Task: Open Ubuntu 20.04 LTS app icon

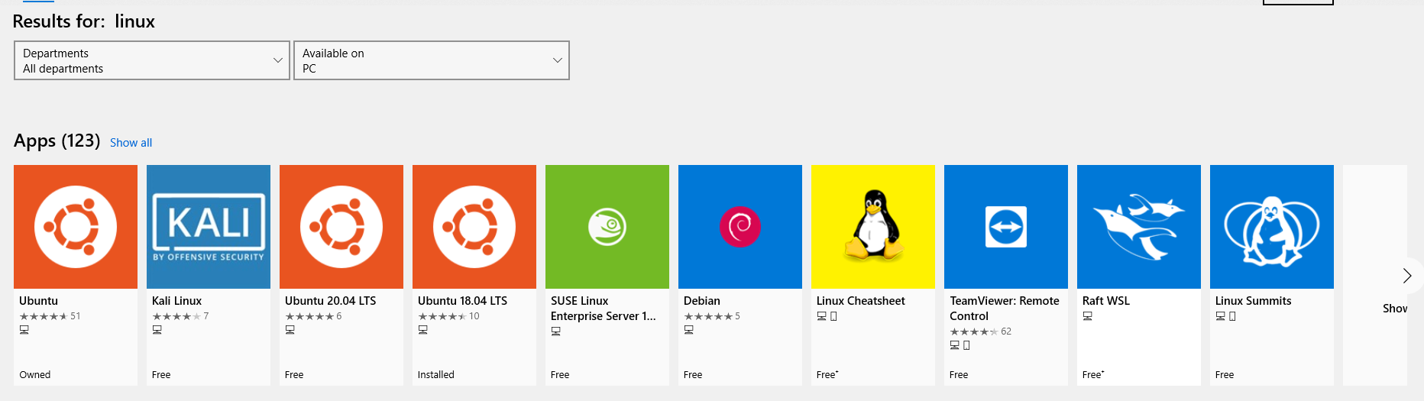Action: (x=341, y=227)
